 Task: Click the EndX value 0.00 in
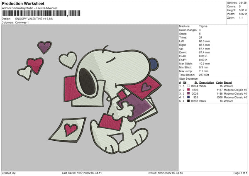tap(203, 56)
